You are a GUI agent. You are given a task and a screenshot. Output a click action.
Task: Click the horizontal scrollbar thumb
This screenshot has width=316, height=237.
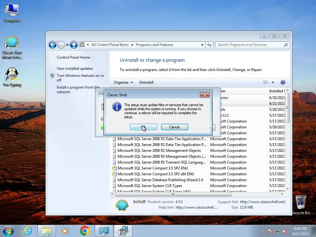click(x=173, y=194)
